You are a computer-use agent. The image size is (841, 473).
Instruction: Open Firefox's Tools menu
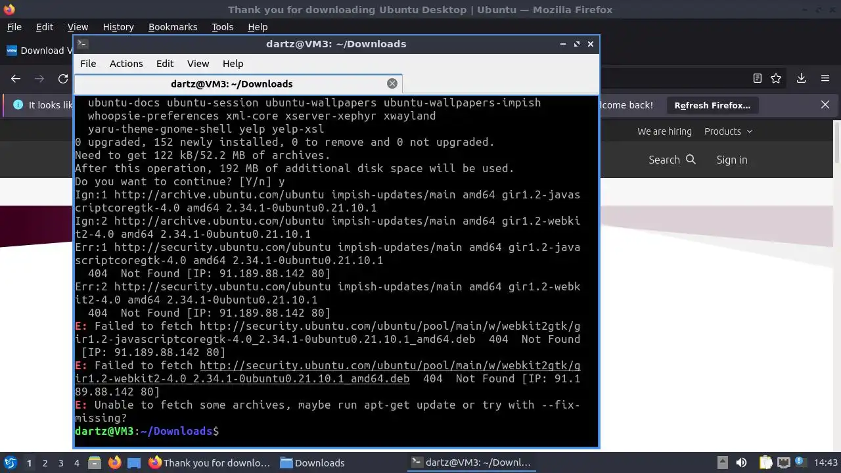[x=223, y=27]
